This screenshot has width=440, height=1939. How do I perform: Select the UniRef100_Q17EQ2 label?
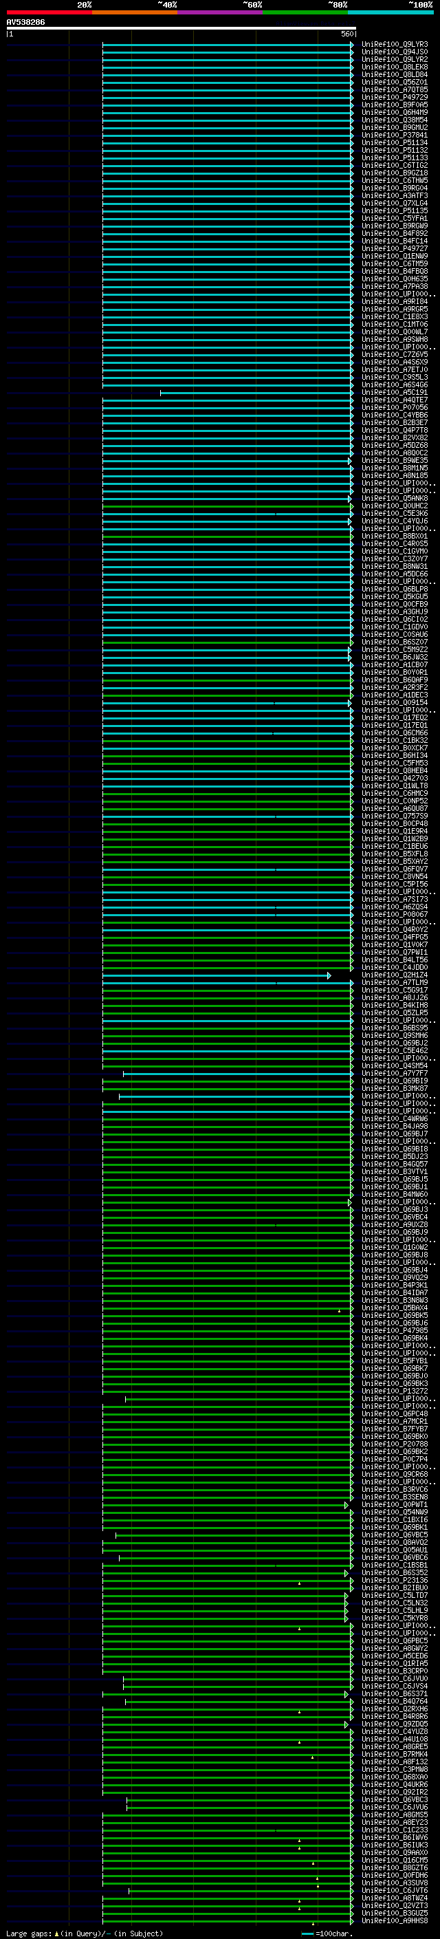click(395, 717)
